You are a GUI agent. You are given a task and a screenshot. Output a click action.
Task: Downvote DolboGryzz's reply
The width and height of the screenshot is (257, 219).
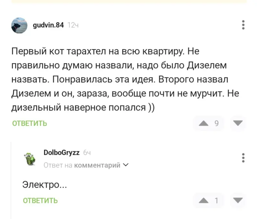click(x=238, y=200)
